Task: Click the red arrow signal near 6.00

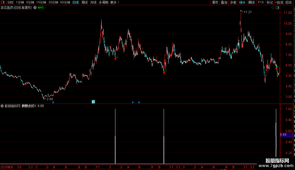Action: click(276, 69)
